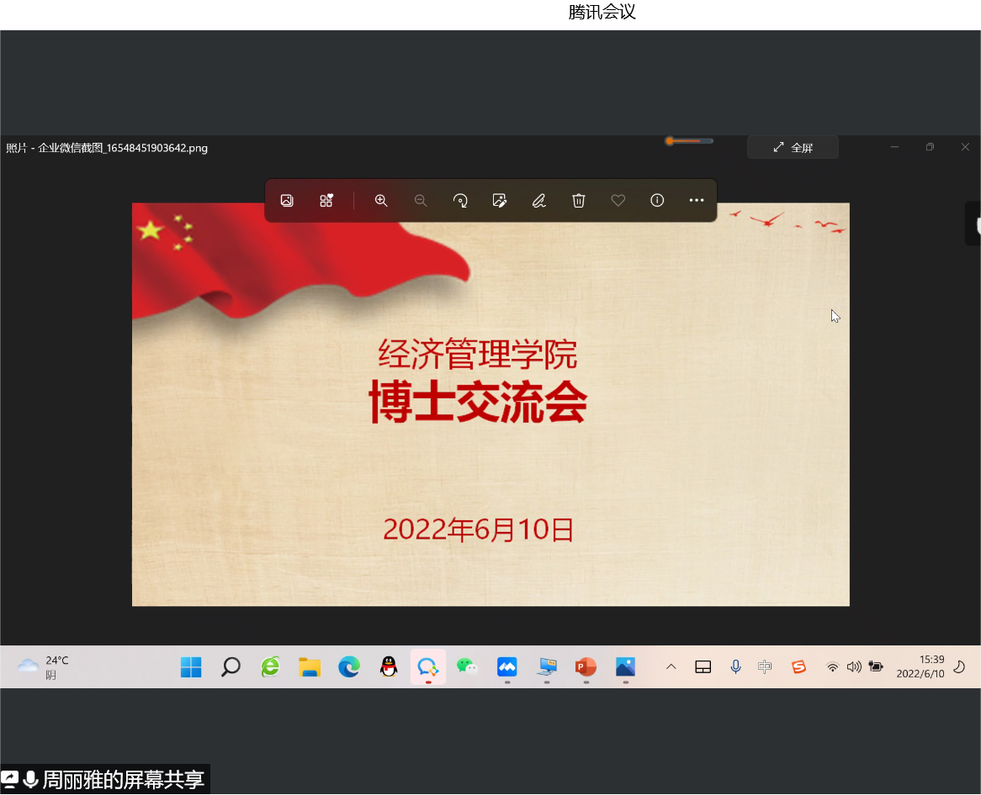Viewport: 981px width, 795px height.
Task: Click the 全屏 fullscreen button
Action: click(793, 148)
